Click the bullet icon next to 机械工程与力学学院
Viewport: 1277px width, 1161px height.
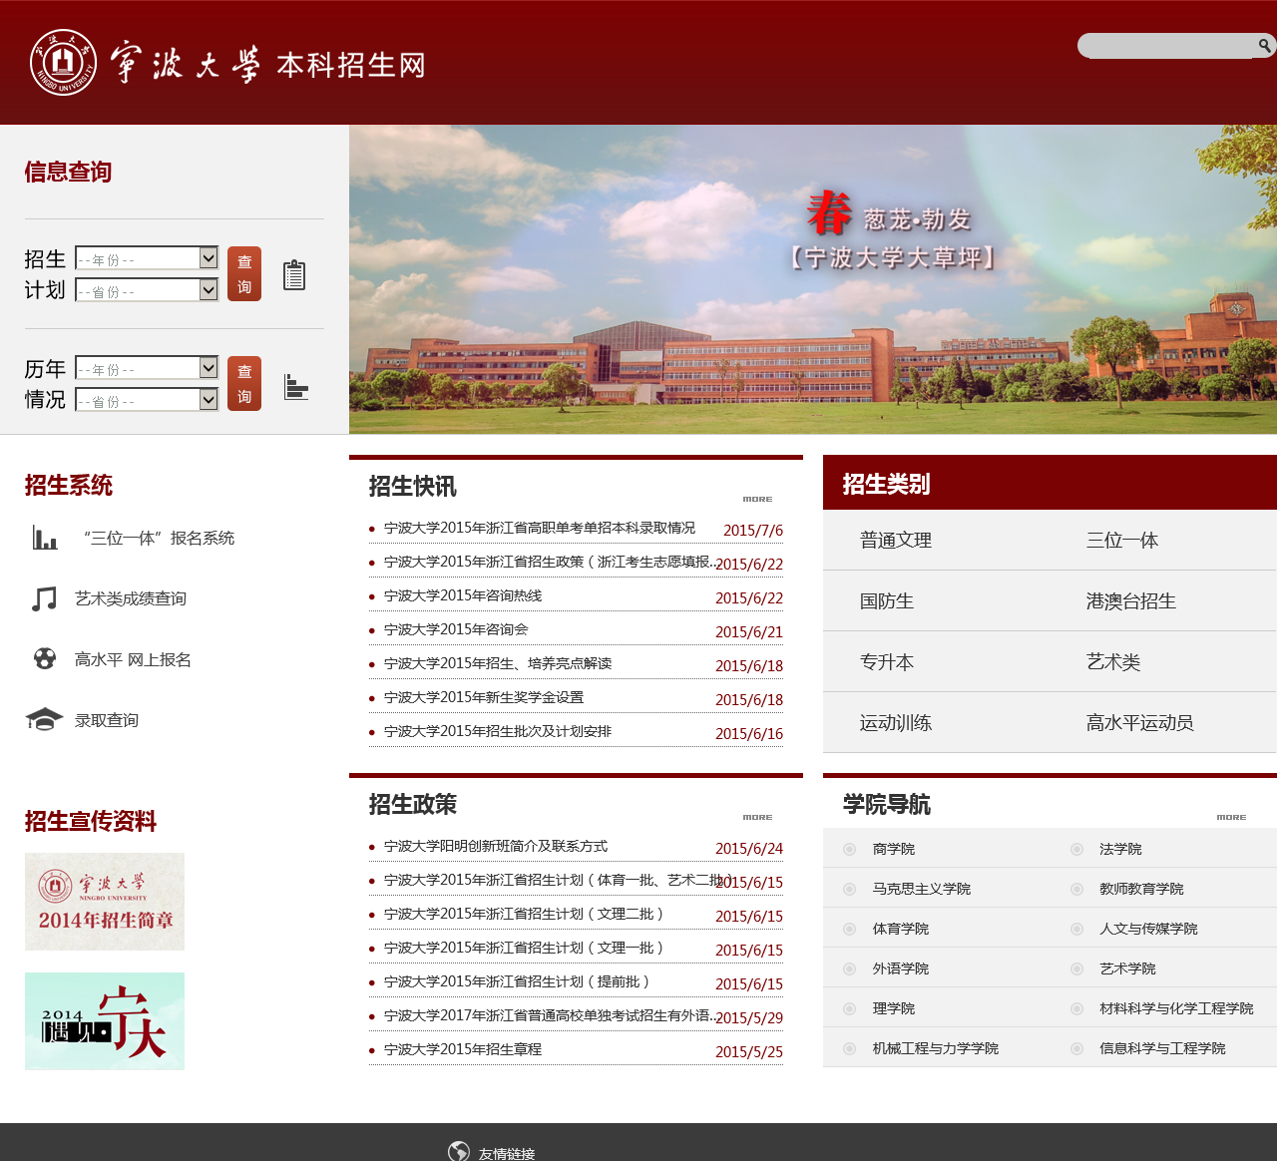tap(849, 1048)
